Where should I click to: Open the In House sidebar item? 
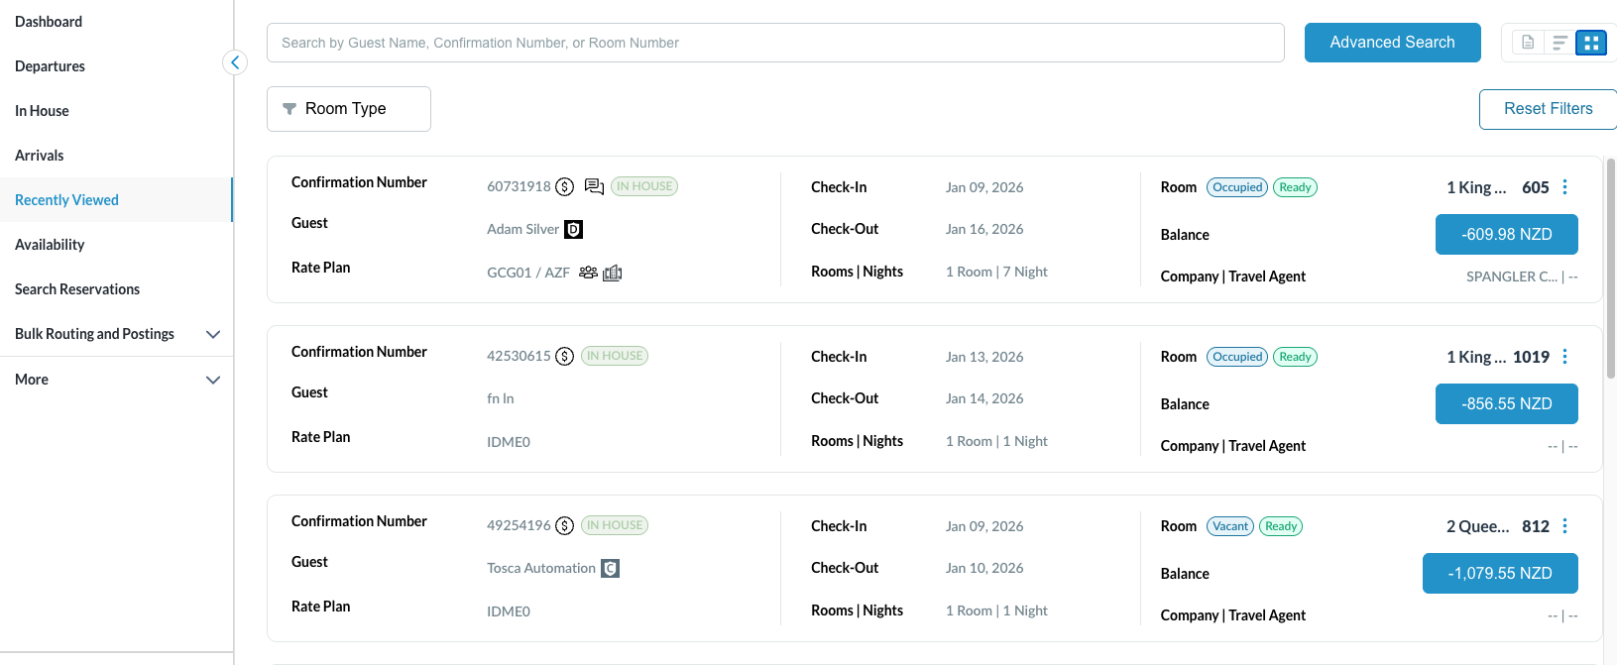click(x=42, y=111)
